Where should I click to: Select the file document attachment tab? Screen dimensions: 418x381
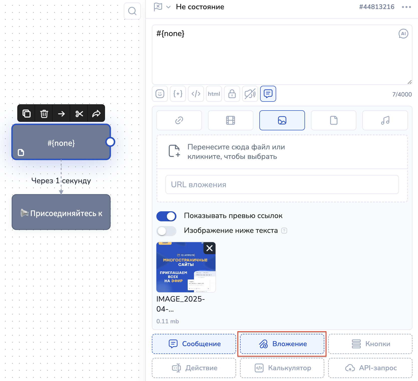[x=334, y=120]
